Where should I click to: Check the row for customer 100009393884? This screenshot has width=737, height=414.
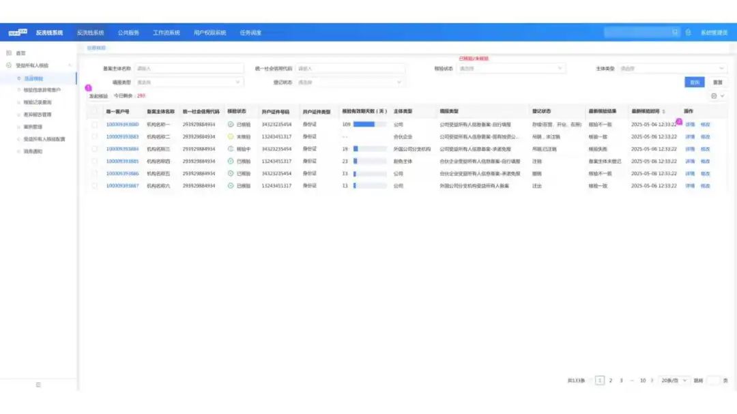click(94, 149)
